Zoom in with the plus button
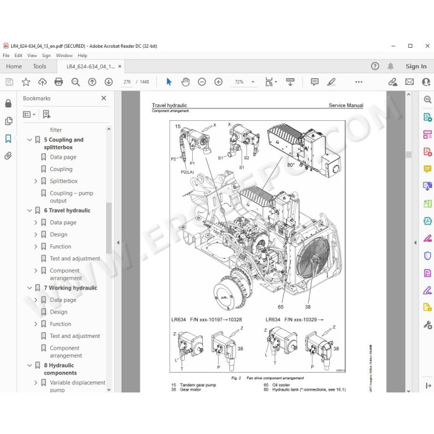 (218, 82)
